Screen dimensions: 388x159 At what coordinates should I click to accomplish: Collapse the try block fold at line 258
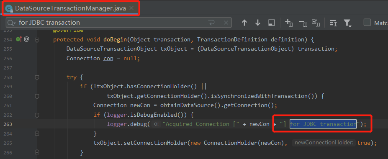(x=37, y=77)
